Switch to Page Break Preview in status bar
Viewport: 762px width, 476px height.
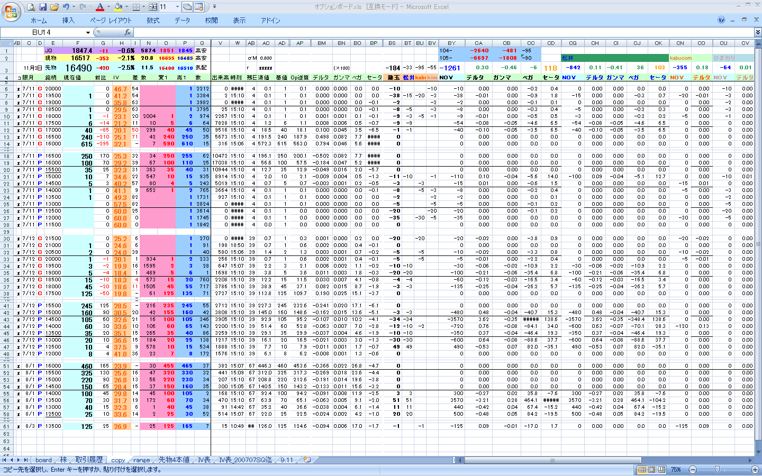[x=662, y=470]
